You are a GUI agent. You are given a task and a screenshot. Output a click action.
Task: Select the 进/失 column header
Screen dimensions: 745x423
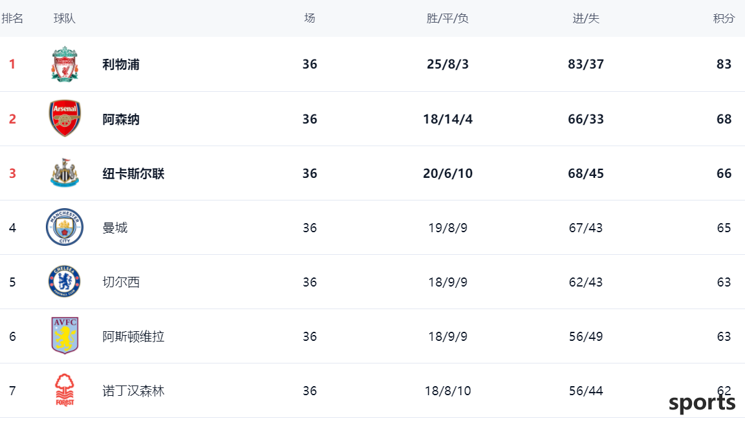pos(586,19)
